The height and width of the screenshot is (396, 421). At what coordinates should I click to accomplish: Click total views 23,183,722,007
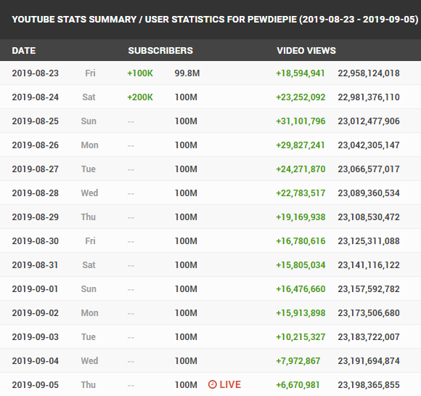pyautogui.click(x=369, y=336)
